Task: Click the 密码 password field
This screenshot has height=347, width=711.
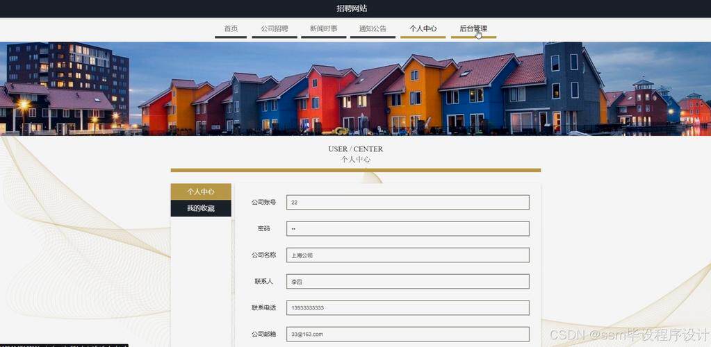Action: click(408, 229)
